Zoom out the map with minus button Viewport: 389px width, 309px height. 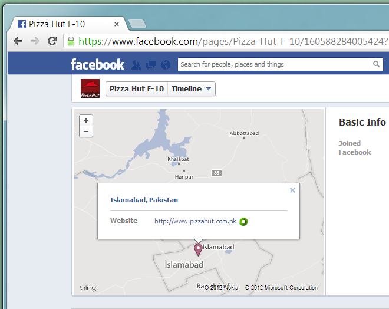coord(86,132)
